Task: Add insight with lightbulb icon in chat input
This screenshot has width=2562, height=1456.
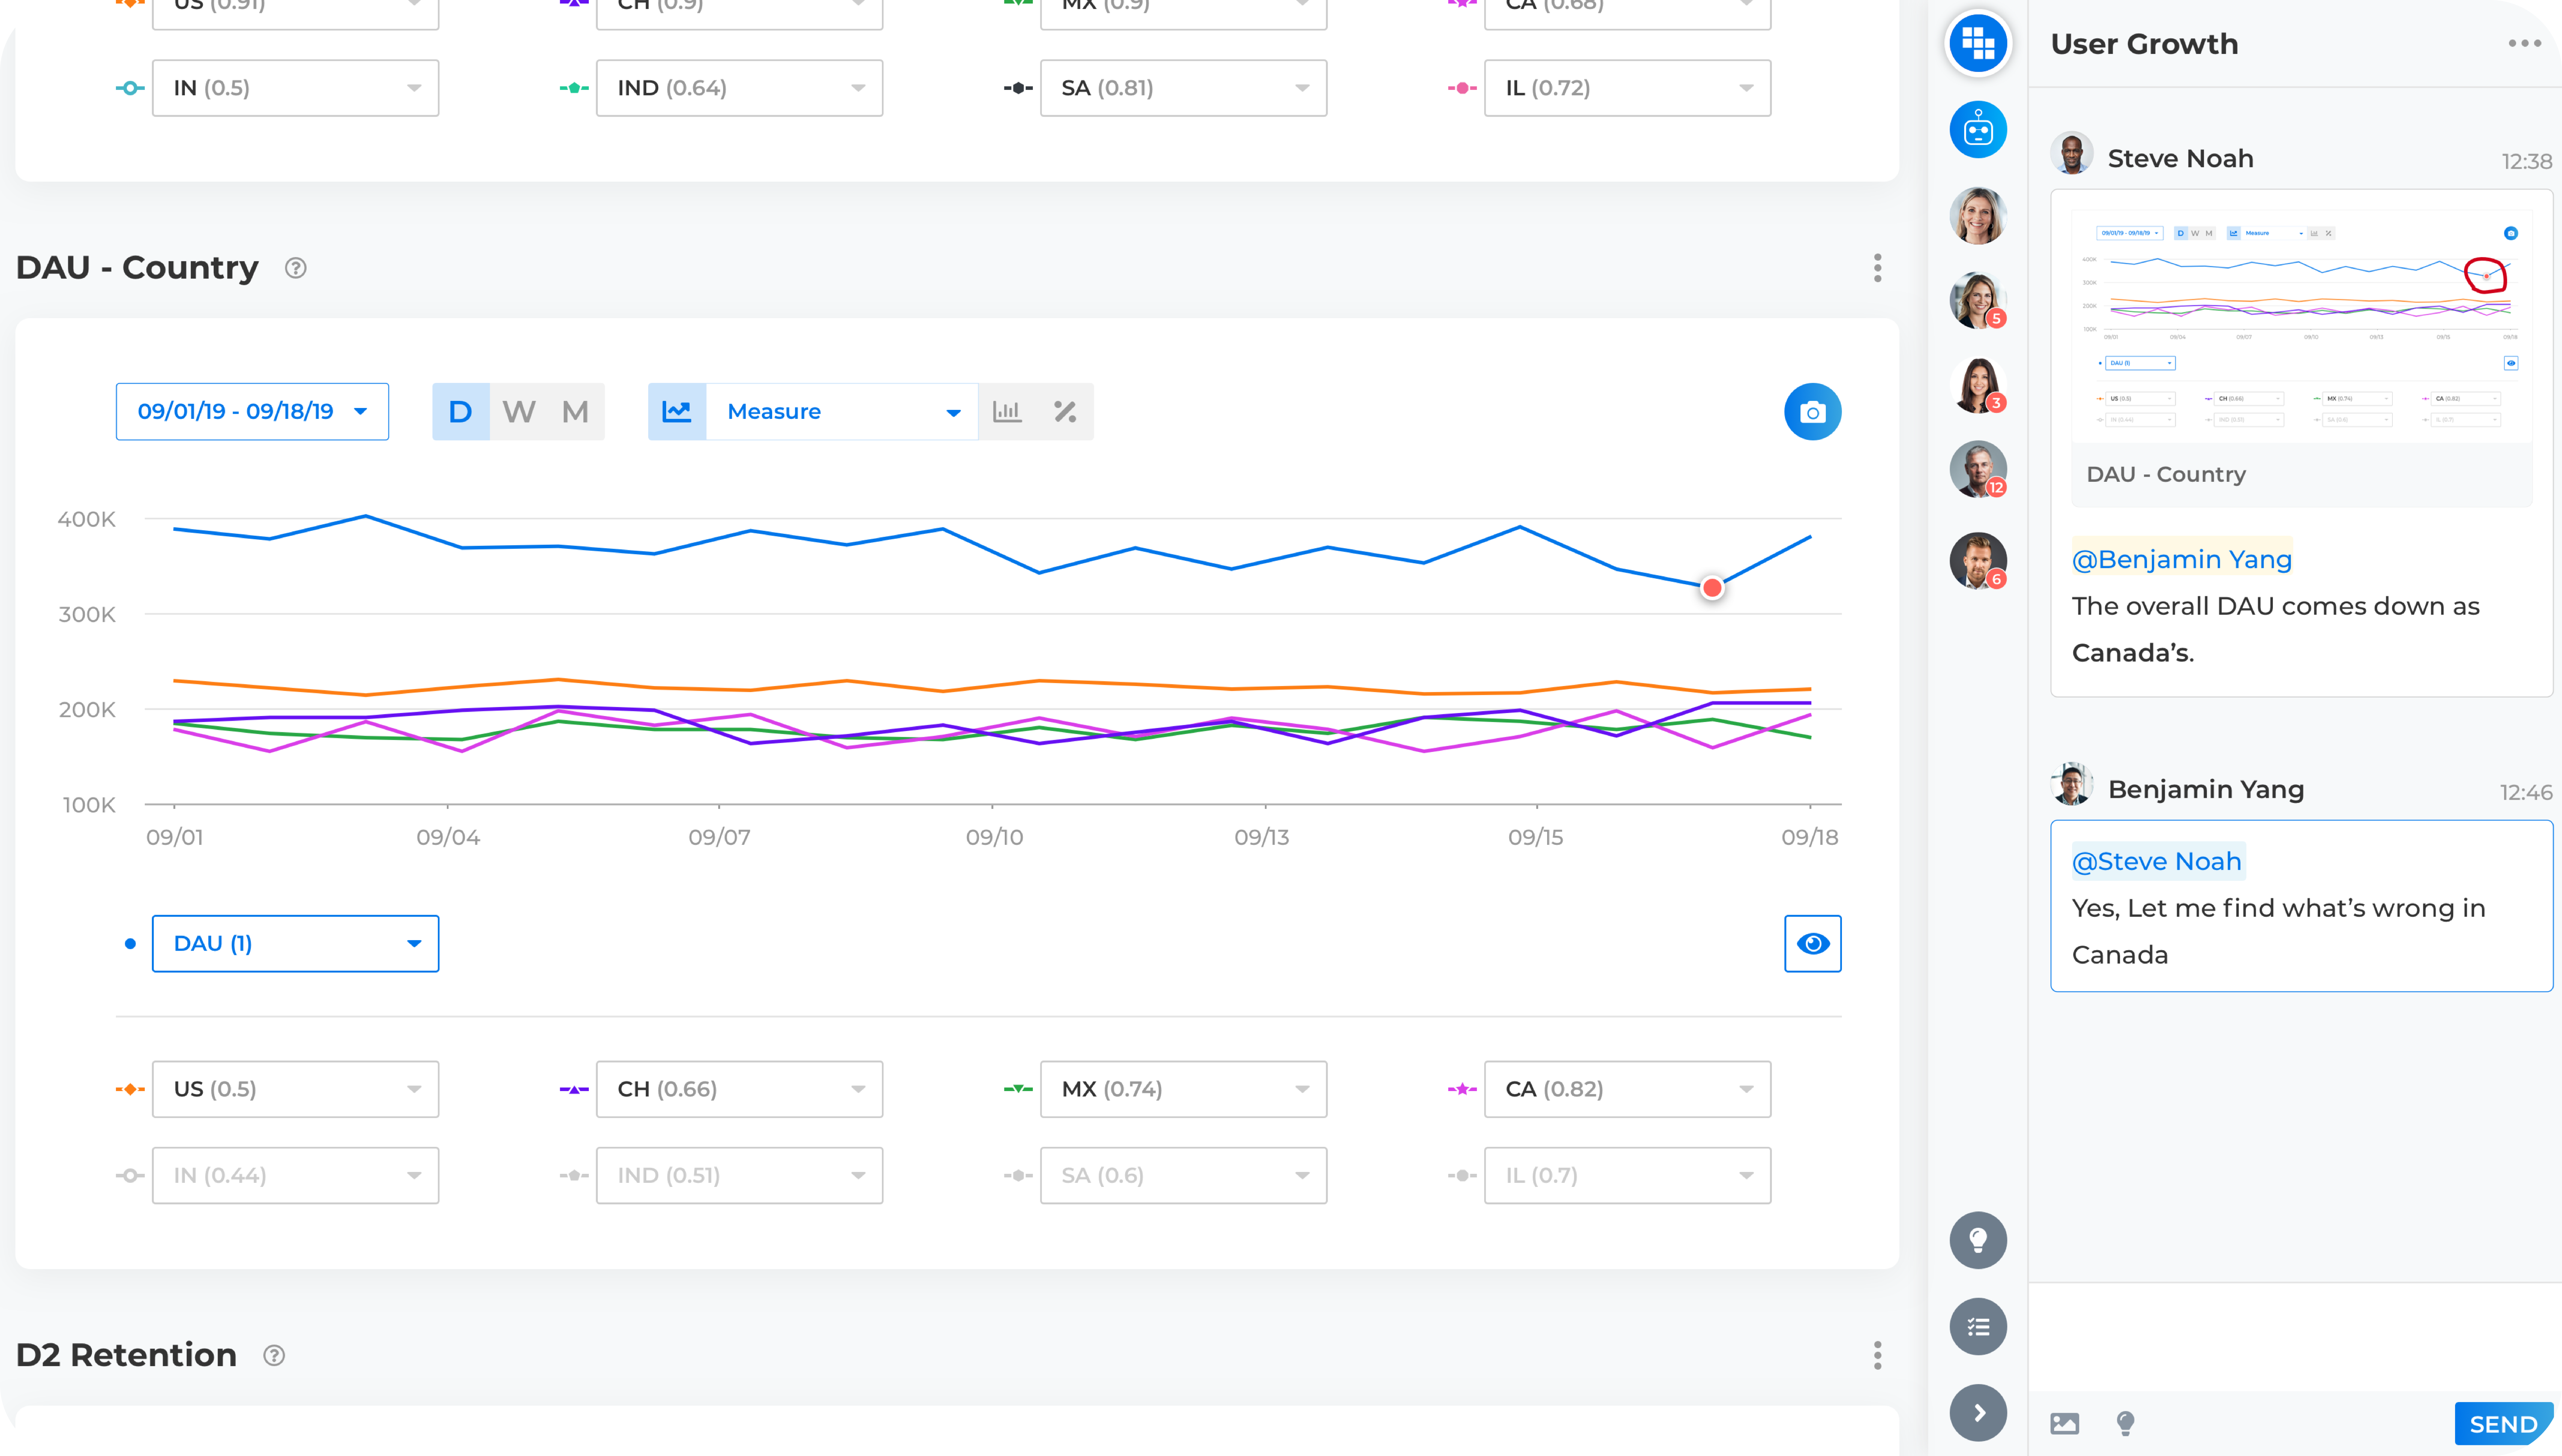Action: pos(2125,1423)
